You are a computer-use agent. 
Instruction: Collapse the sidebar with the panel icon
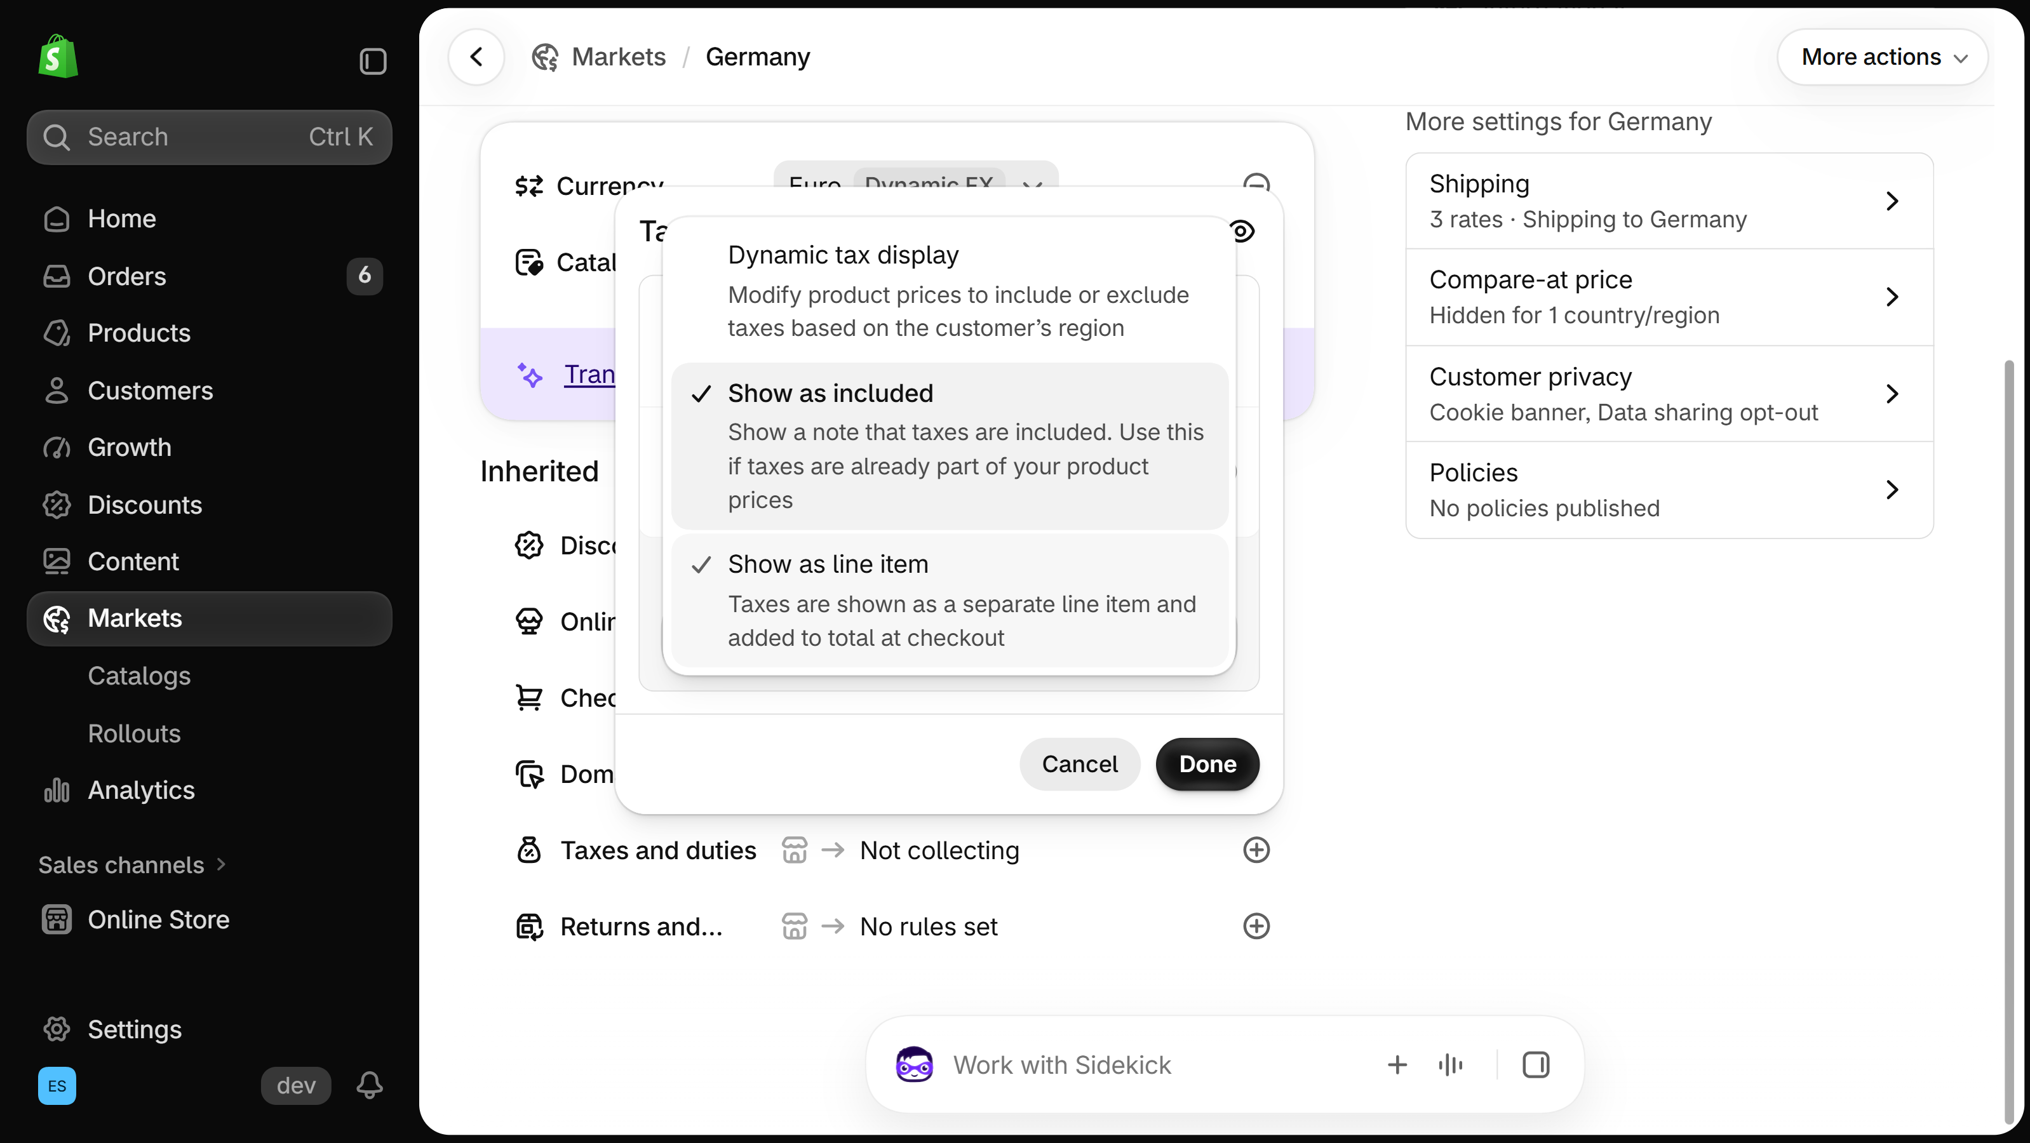coord(373,61)
